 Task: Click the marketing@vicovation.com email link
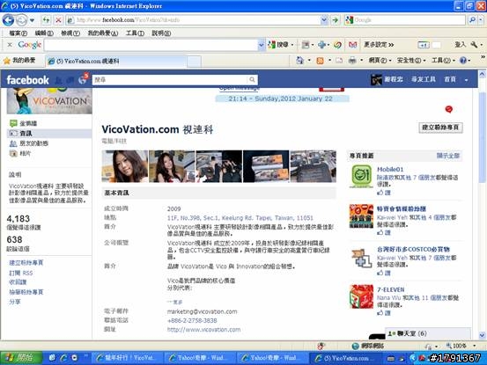[202, 311]
